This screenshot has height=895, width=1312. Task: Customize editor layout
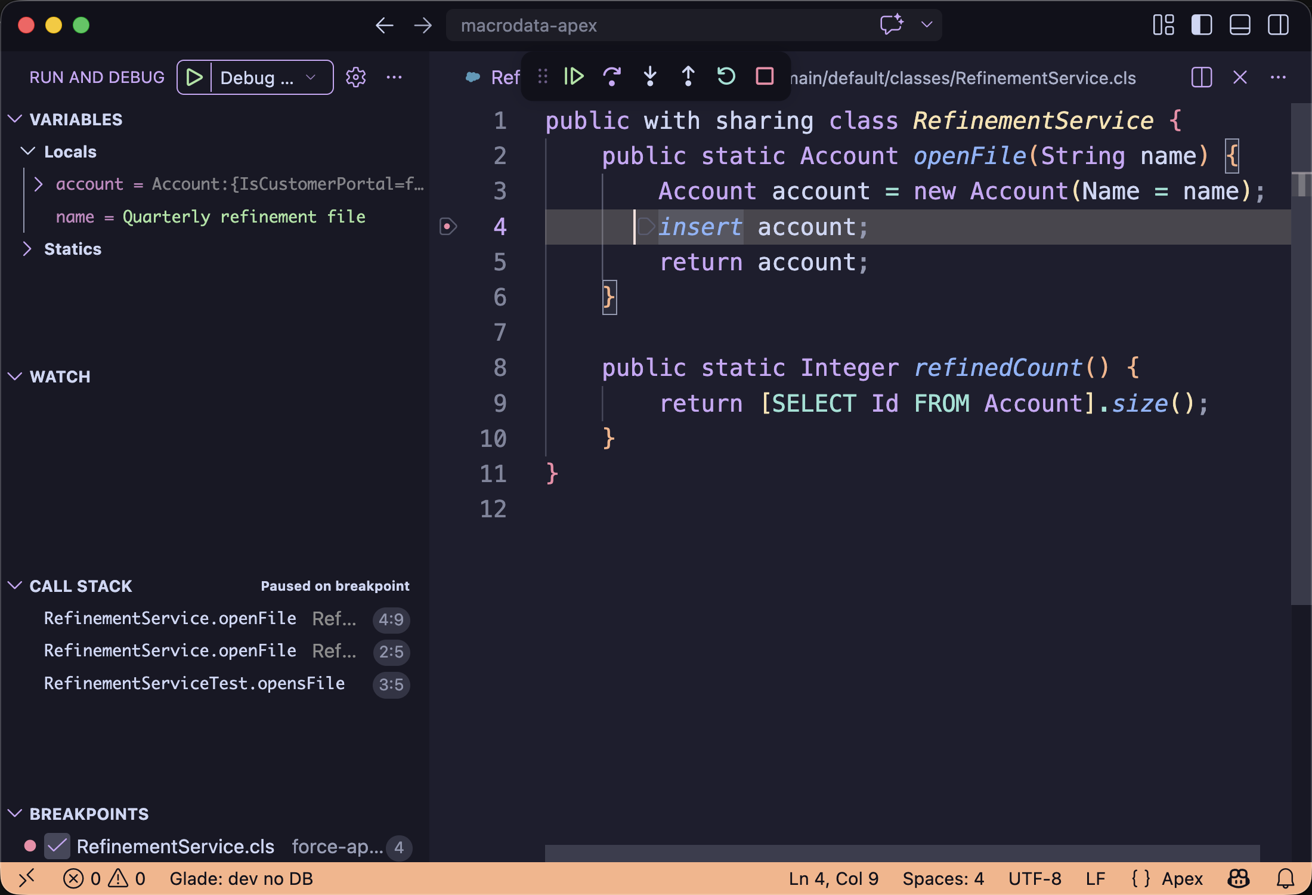pyautogui.click(x=1164, y=25)
